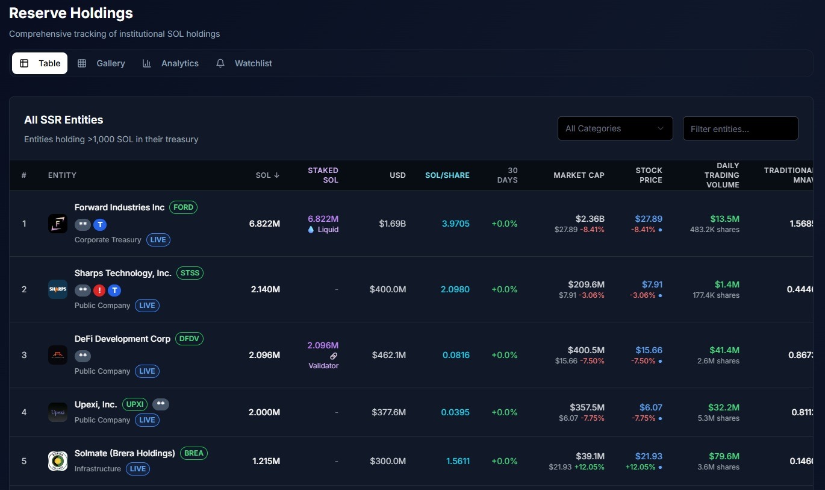Image resolution: width=825 pixels, height=490 pixels.
Task: Click the BREA ticker badge
Action: coord(193,453)
